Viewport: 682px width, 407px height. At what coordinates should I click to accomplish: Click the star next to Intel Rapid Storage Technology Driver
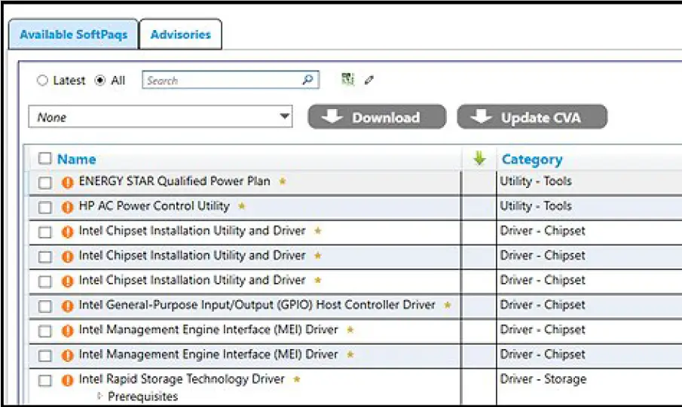pyautogui.click(x=297, y=379)
